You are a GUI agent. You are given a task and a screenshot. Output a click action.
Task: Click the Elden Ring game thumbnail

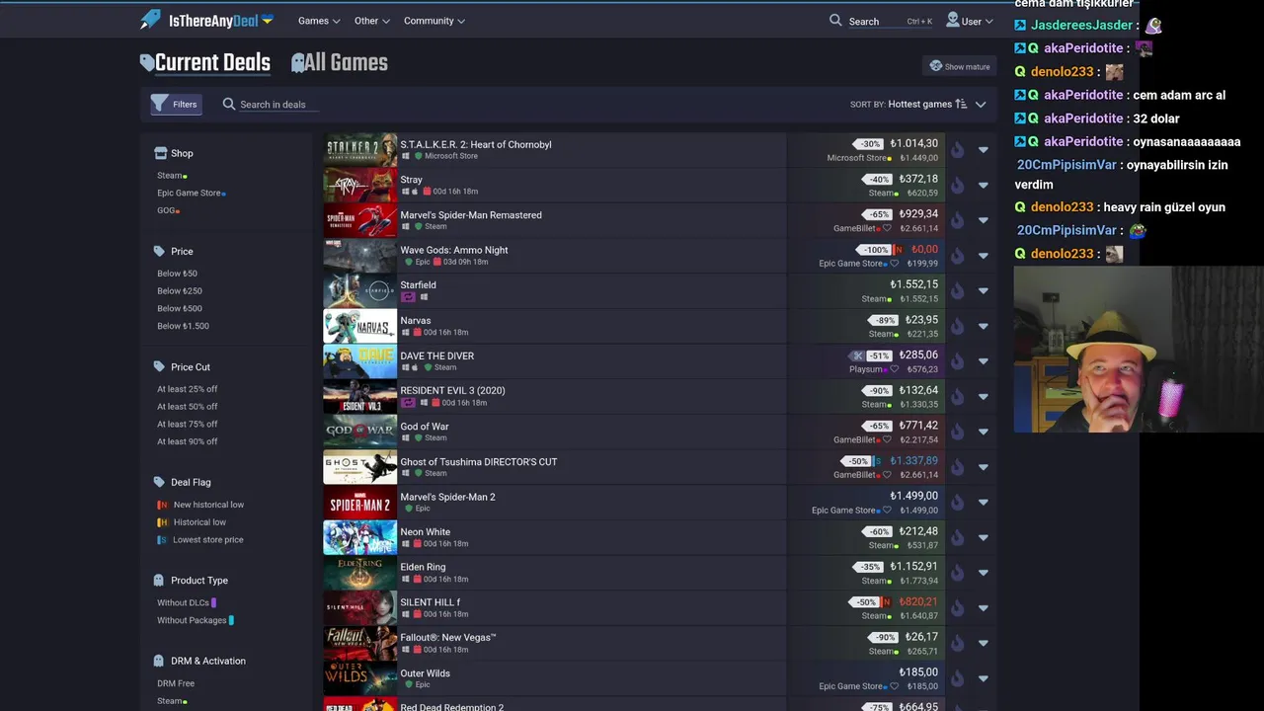(x=360, y=573)
